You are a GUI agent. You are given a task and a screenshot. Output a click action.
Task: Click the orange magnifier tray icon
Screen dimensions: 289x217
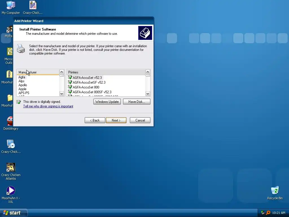(x=268, y=213)
